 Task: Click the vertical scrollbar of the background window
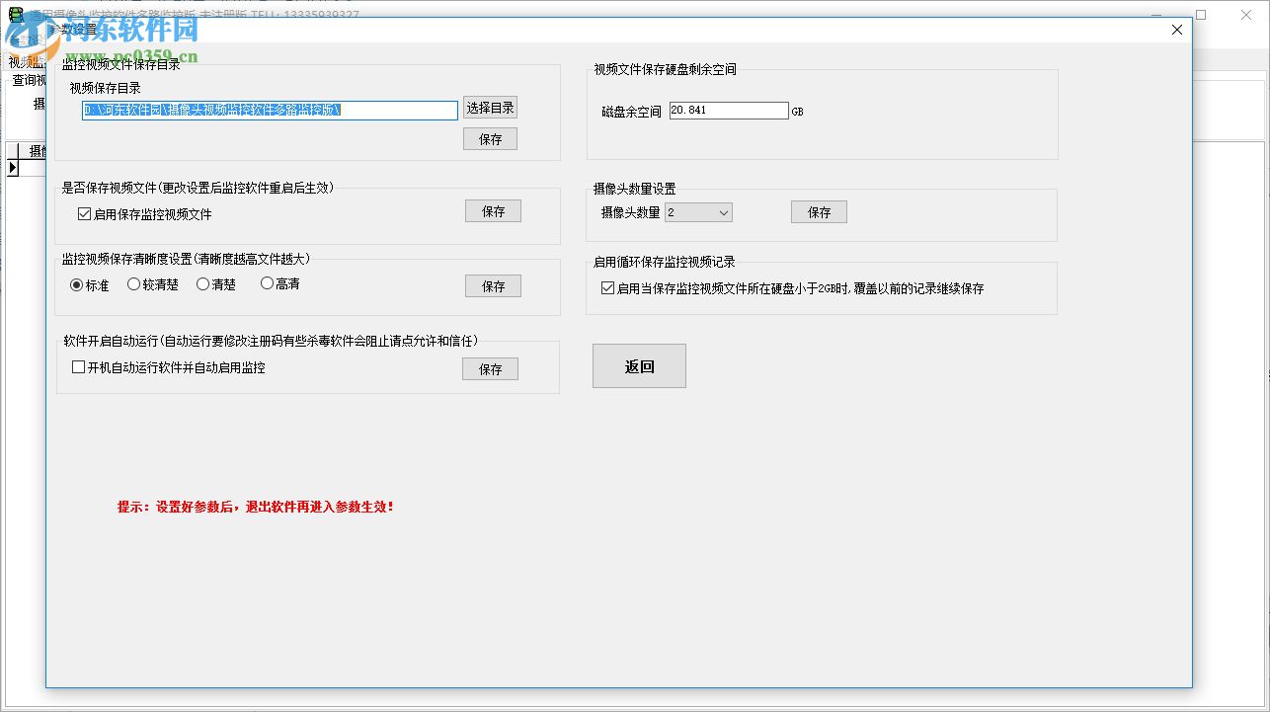[x=1265, y=375]
